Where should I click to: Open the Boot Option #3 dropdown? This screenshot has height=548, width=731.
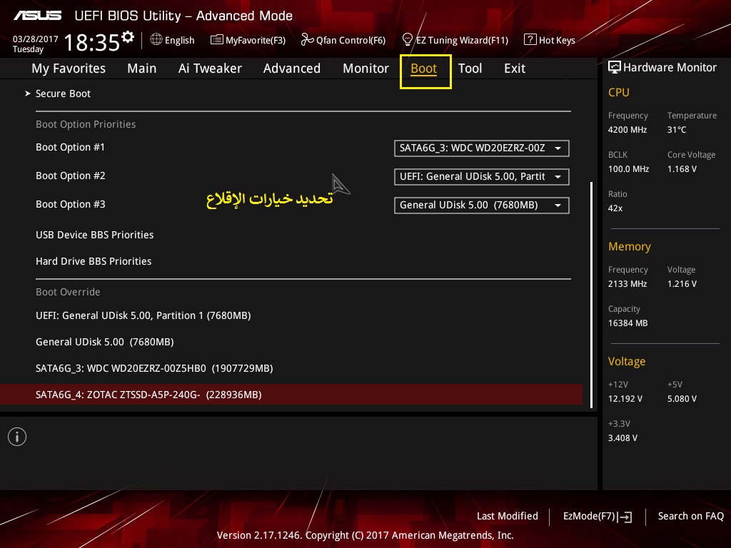click(482, 205)
